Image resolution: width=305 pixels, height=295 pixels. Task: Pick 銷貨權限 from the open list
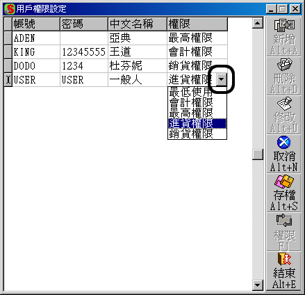click(197, 134)
